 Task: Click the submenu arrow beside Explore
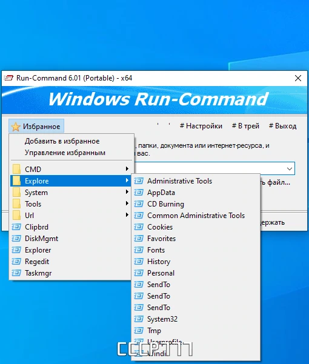tap(127, 180)
